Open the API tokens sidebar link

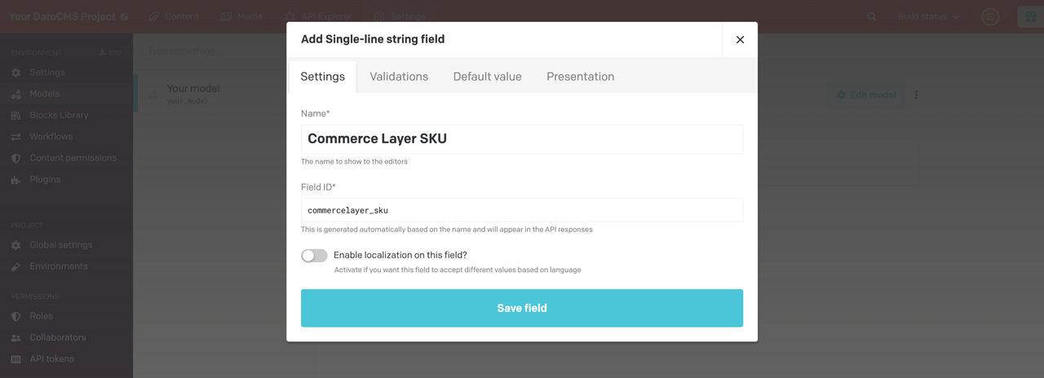point(51,358)
